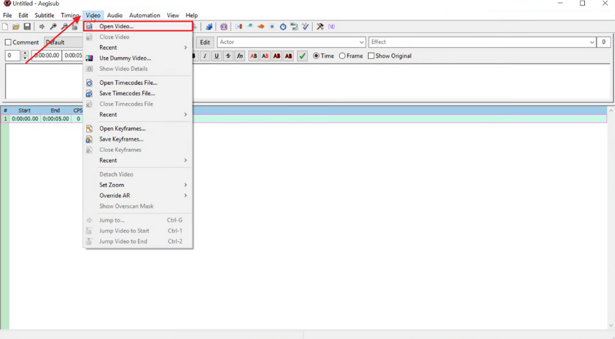
Task: Click the layer number spinner arrows
Action: (25, 56)
